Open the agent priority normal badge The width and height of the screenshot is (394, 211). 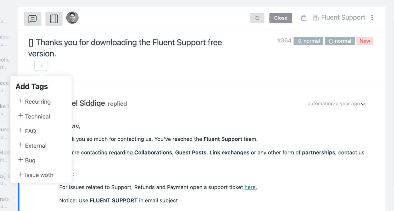[340, 41]
